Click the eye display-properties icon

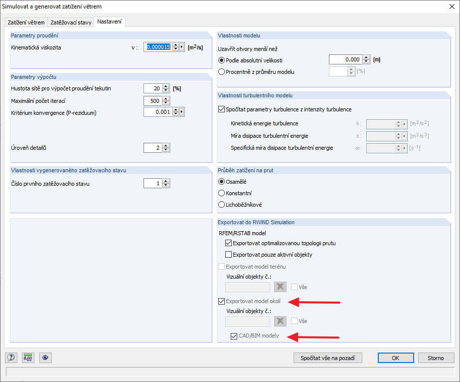tap(45, 358)
